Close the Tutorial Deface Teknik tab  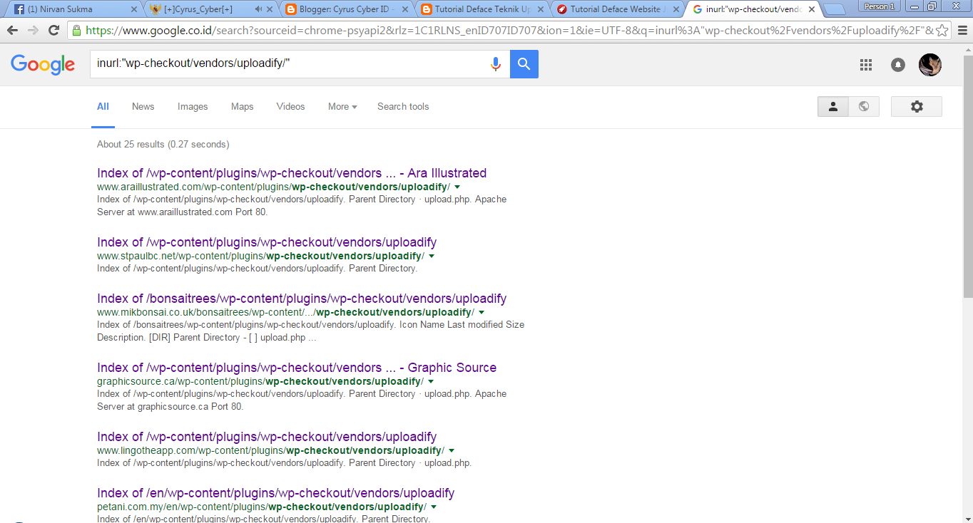(540, 9)
